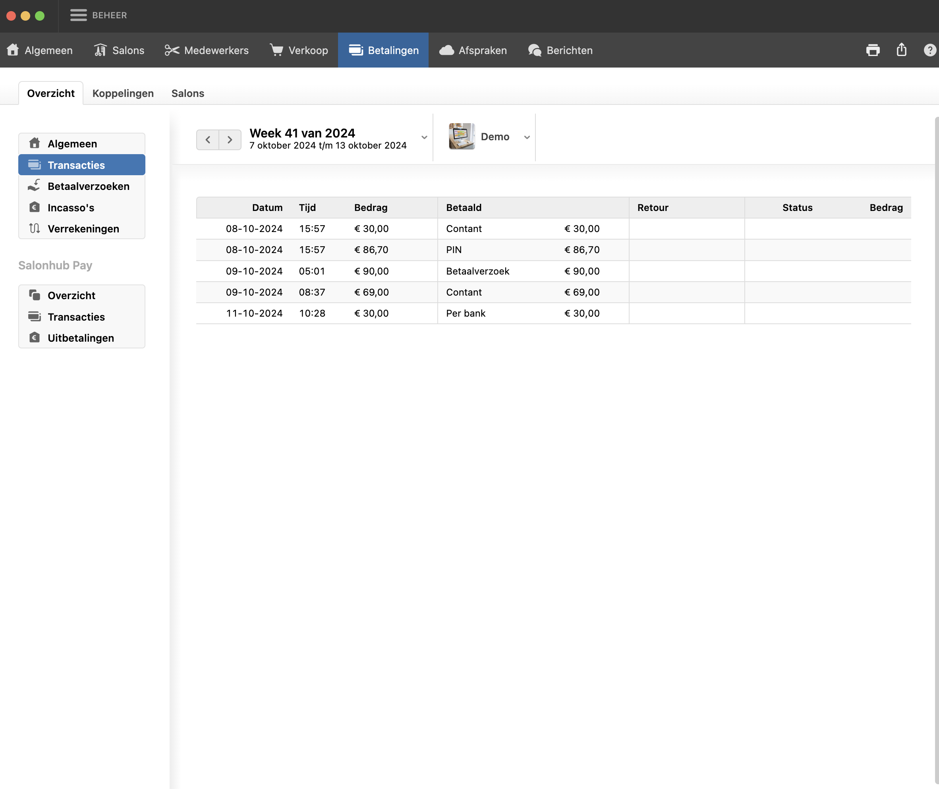Screen dimensions: 939x789
Task: Go to next week arrow
Action: coord(230,139)
